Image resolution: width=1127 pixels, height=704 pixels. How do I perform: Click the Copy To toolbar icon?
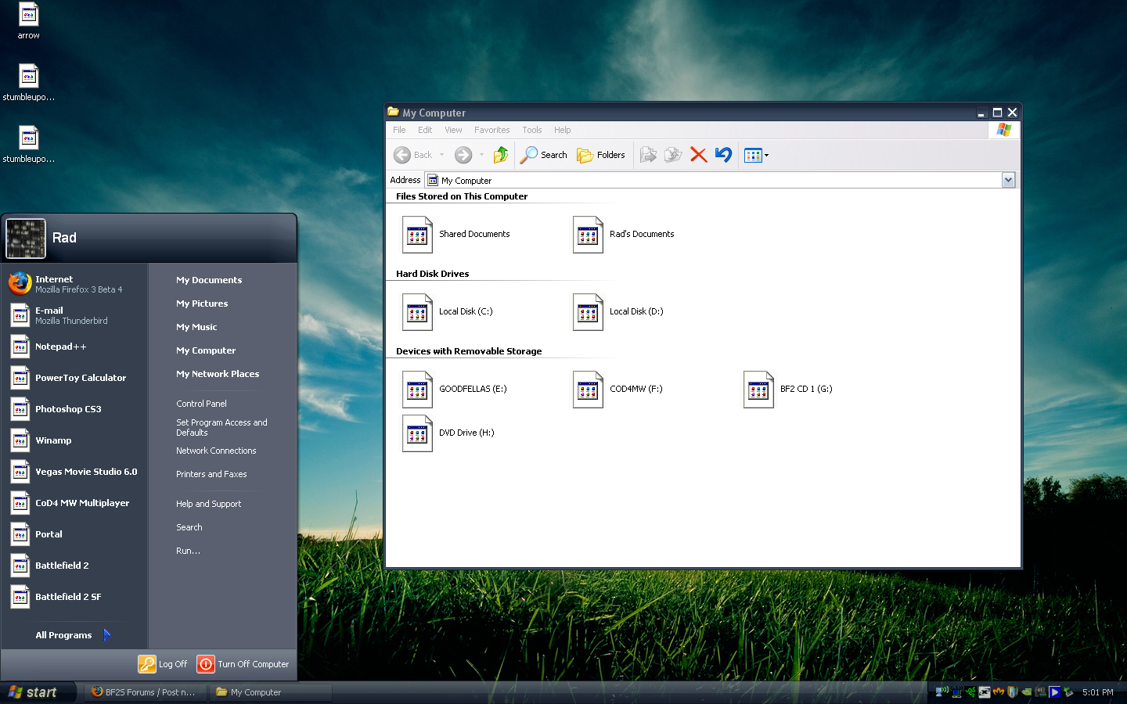click(x=673, y=155)
